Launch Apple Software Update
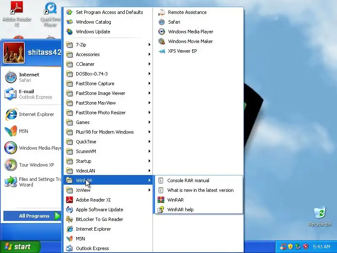The image size is (337, 253). point(108,210)
